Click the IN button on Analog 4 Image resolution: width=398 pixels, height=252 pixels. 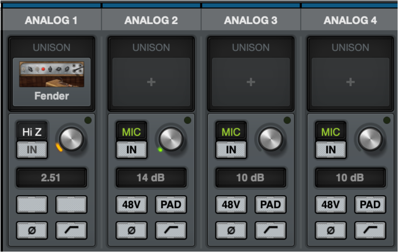tap(331, 150)
